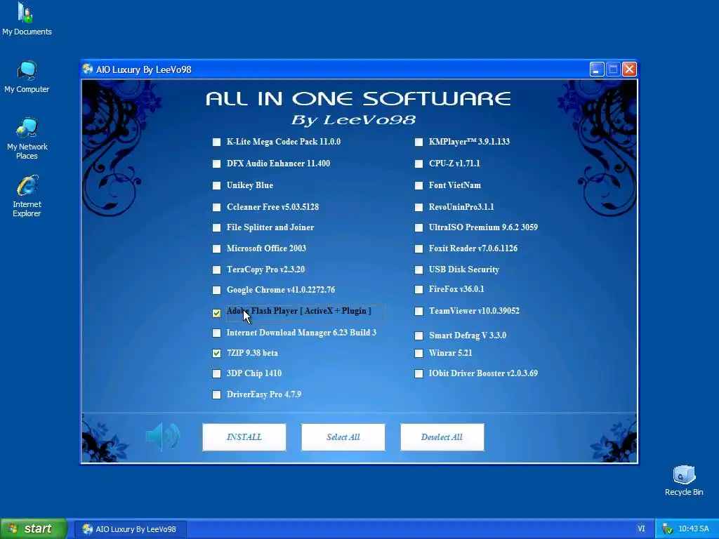
Task: Enable Smart Defrag V 3.3.0 checkbox
Action: point(418,336)
